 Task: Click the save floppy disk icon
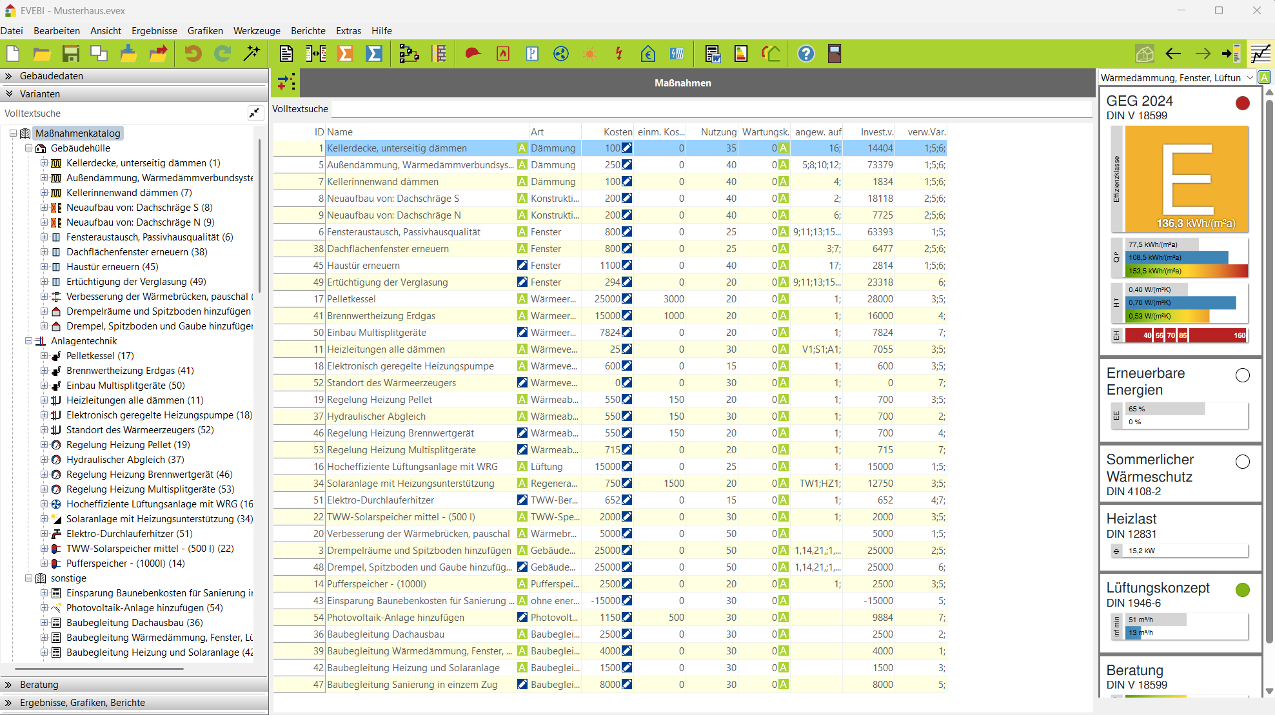pyautogui.click(x=70, y=54)
